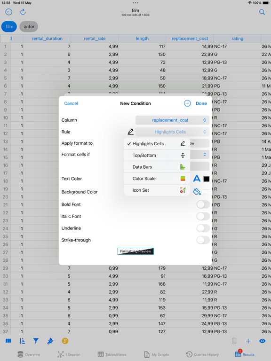Image resolution: width=271 pixels, height=361 pixels.
Task: Click Done to save the condition
Action: click(201, 103)
